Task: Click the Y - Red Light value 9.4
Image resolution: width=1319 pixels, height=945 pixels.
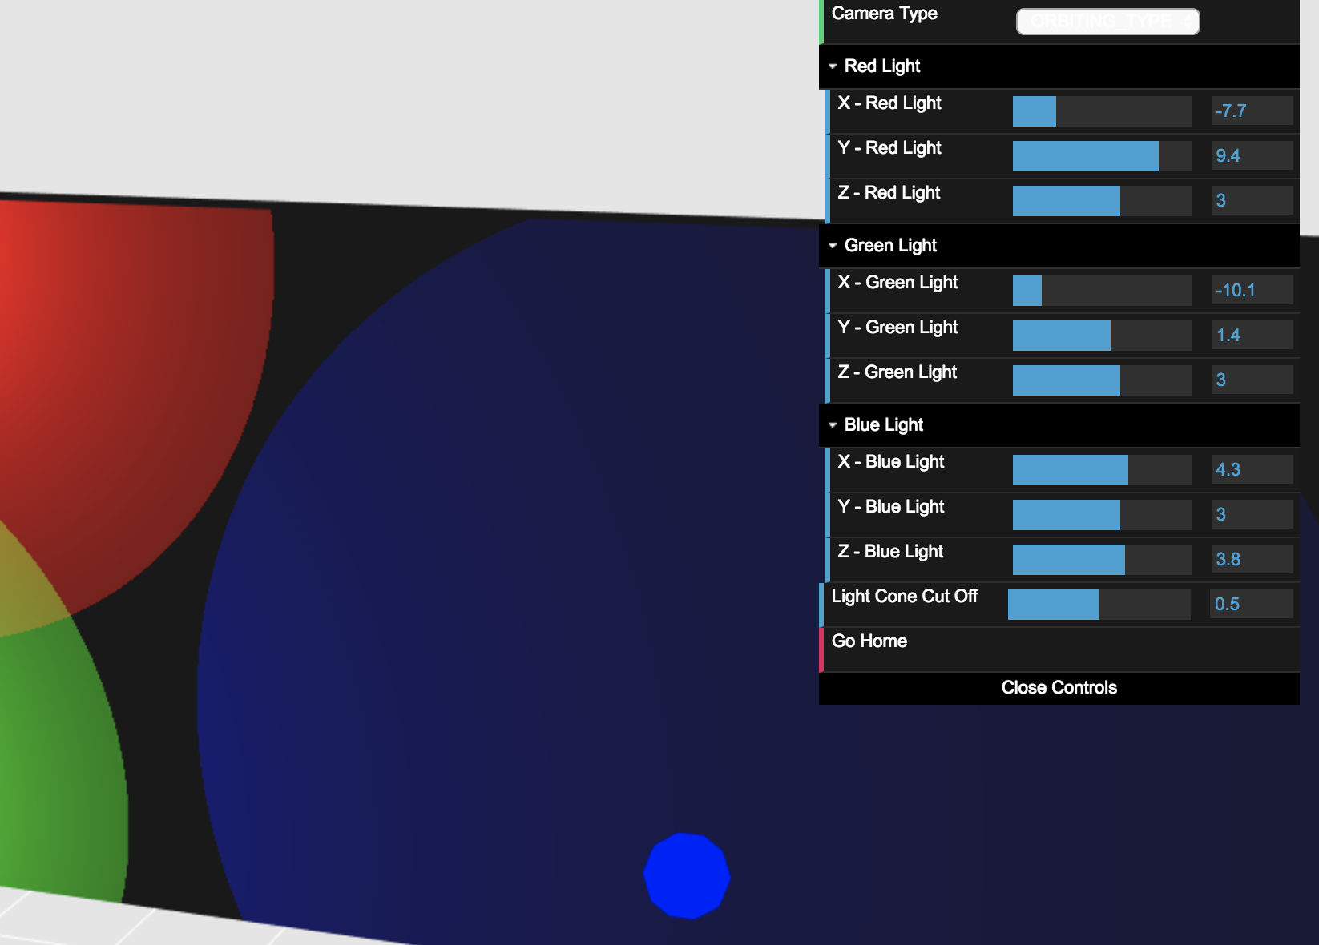Action: pos(1252,155)
